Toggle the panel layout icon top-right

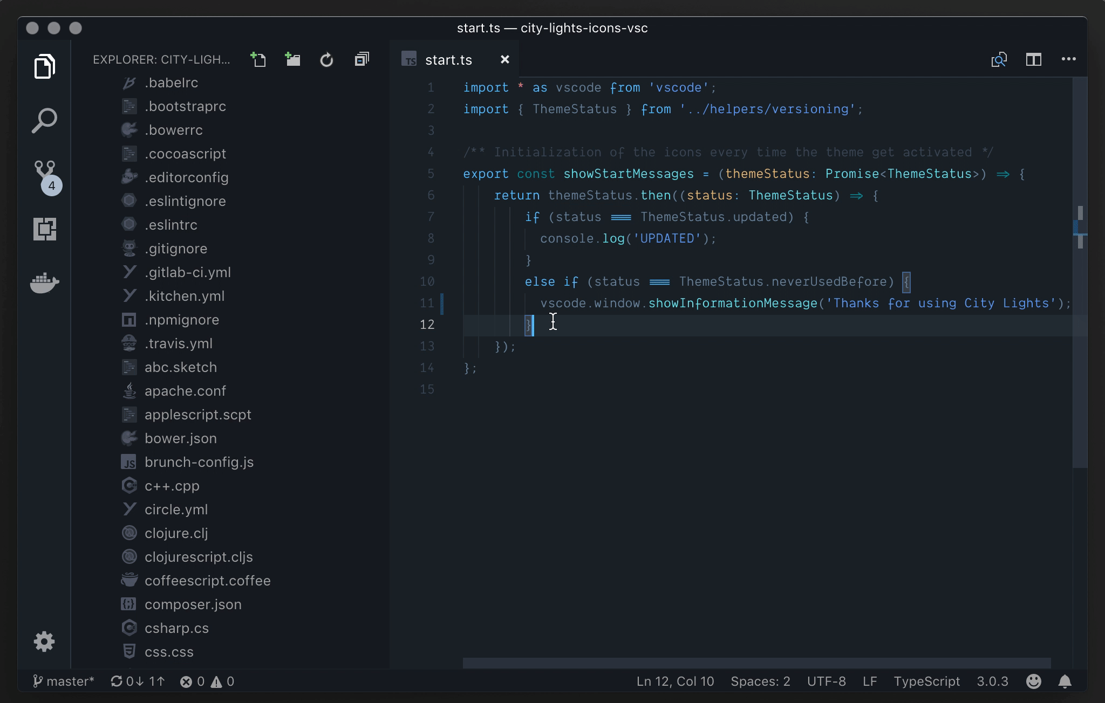(x=1034, y=59)
